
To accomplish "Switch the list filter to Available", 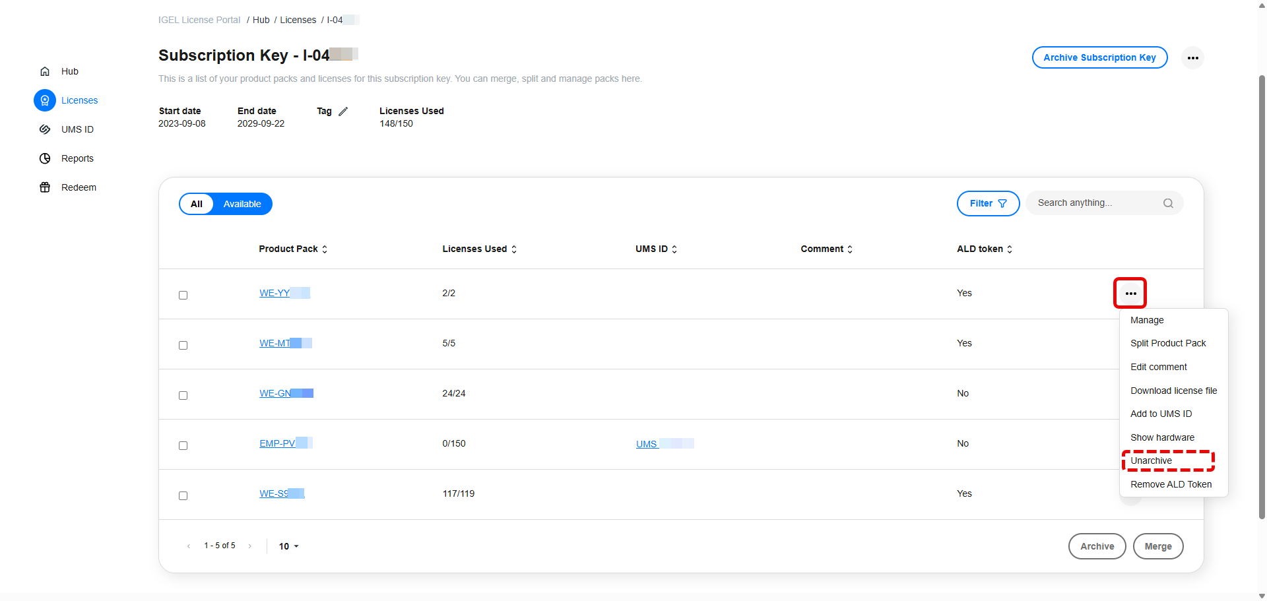I will click(242, 204).
